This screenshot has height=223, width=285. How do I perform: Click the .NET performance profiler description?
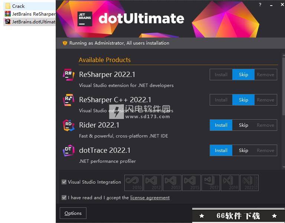click(107, 161)
